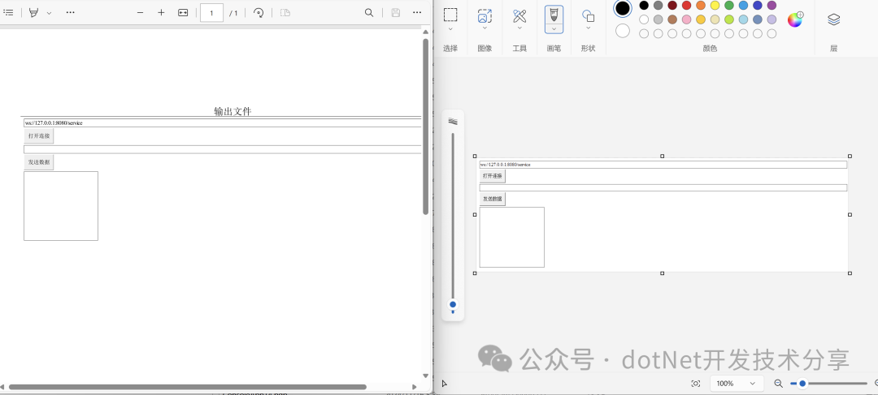Click the fit to window icon in Paint
Viewport: 878px width, 395px height.
tap(696, 384)
